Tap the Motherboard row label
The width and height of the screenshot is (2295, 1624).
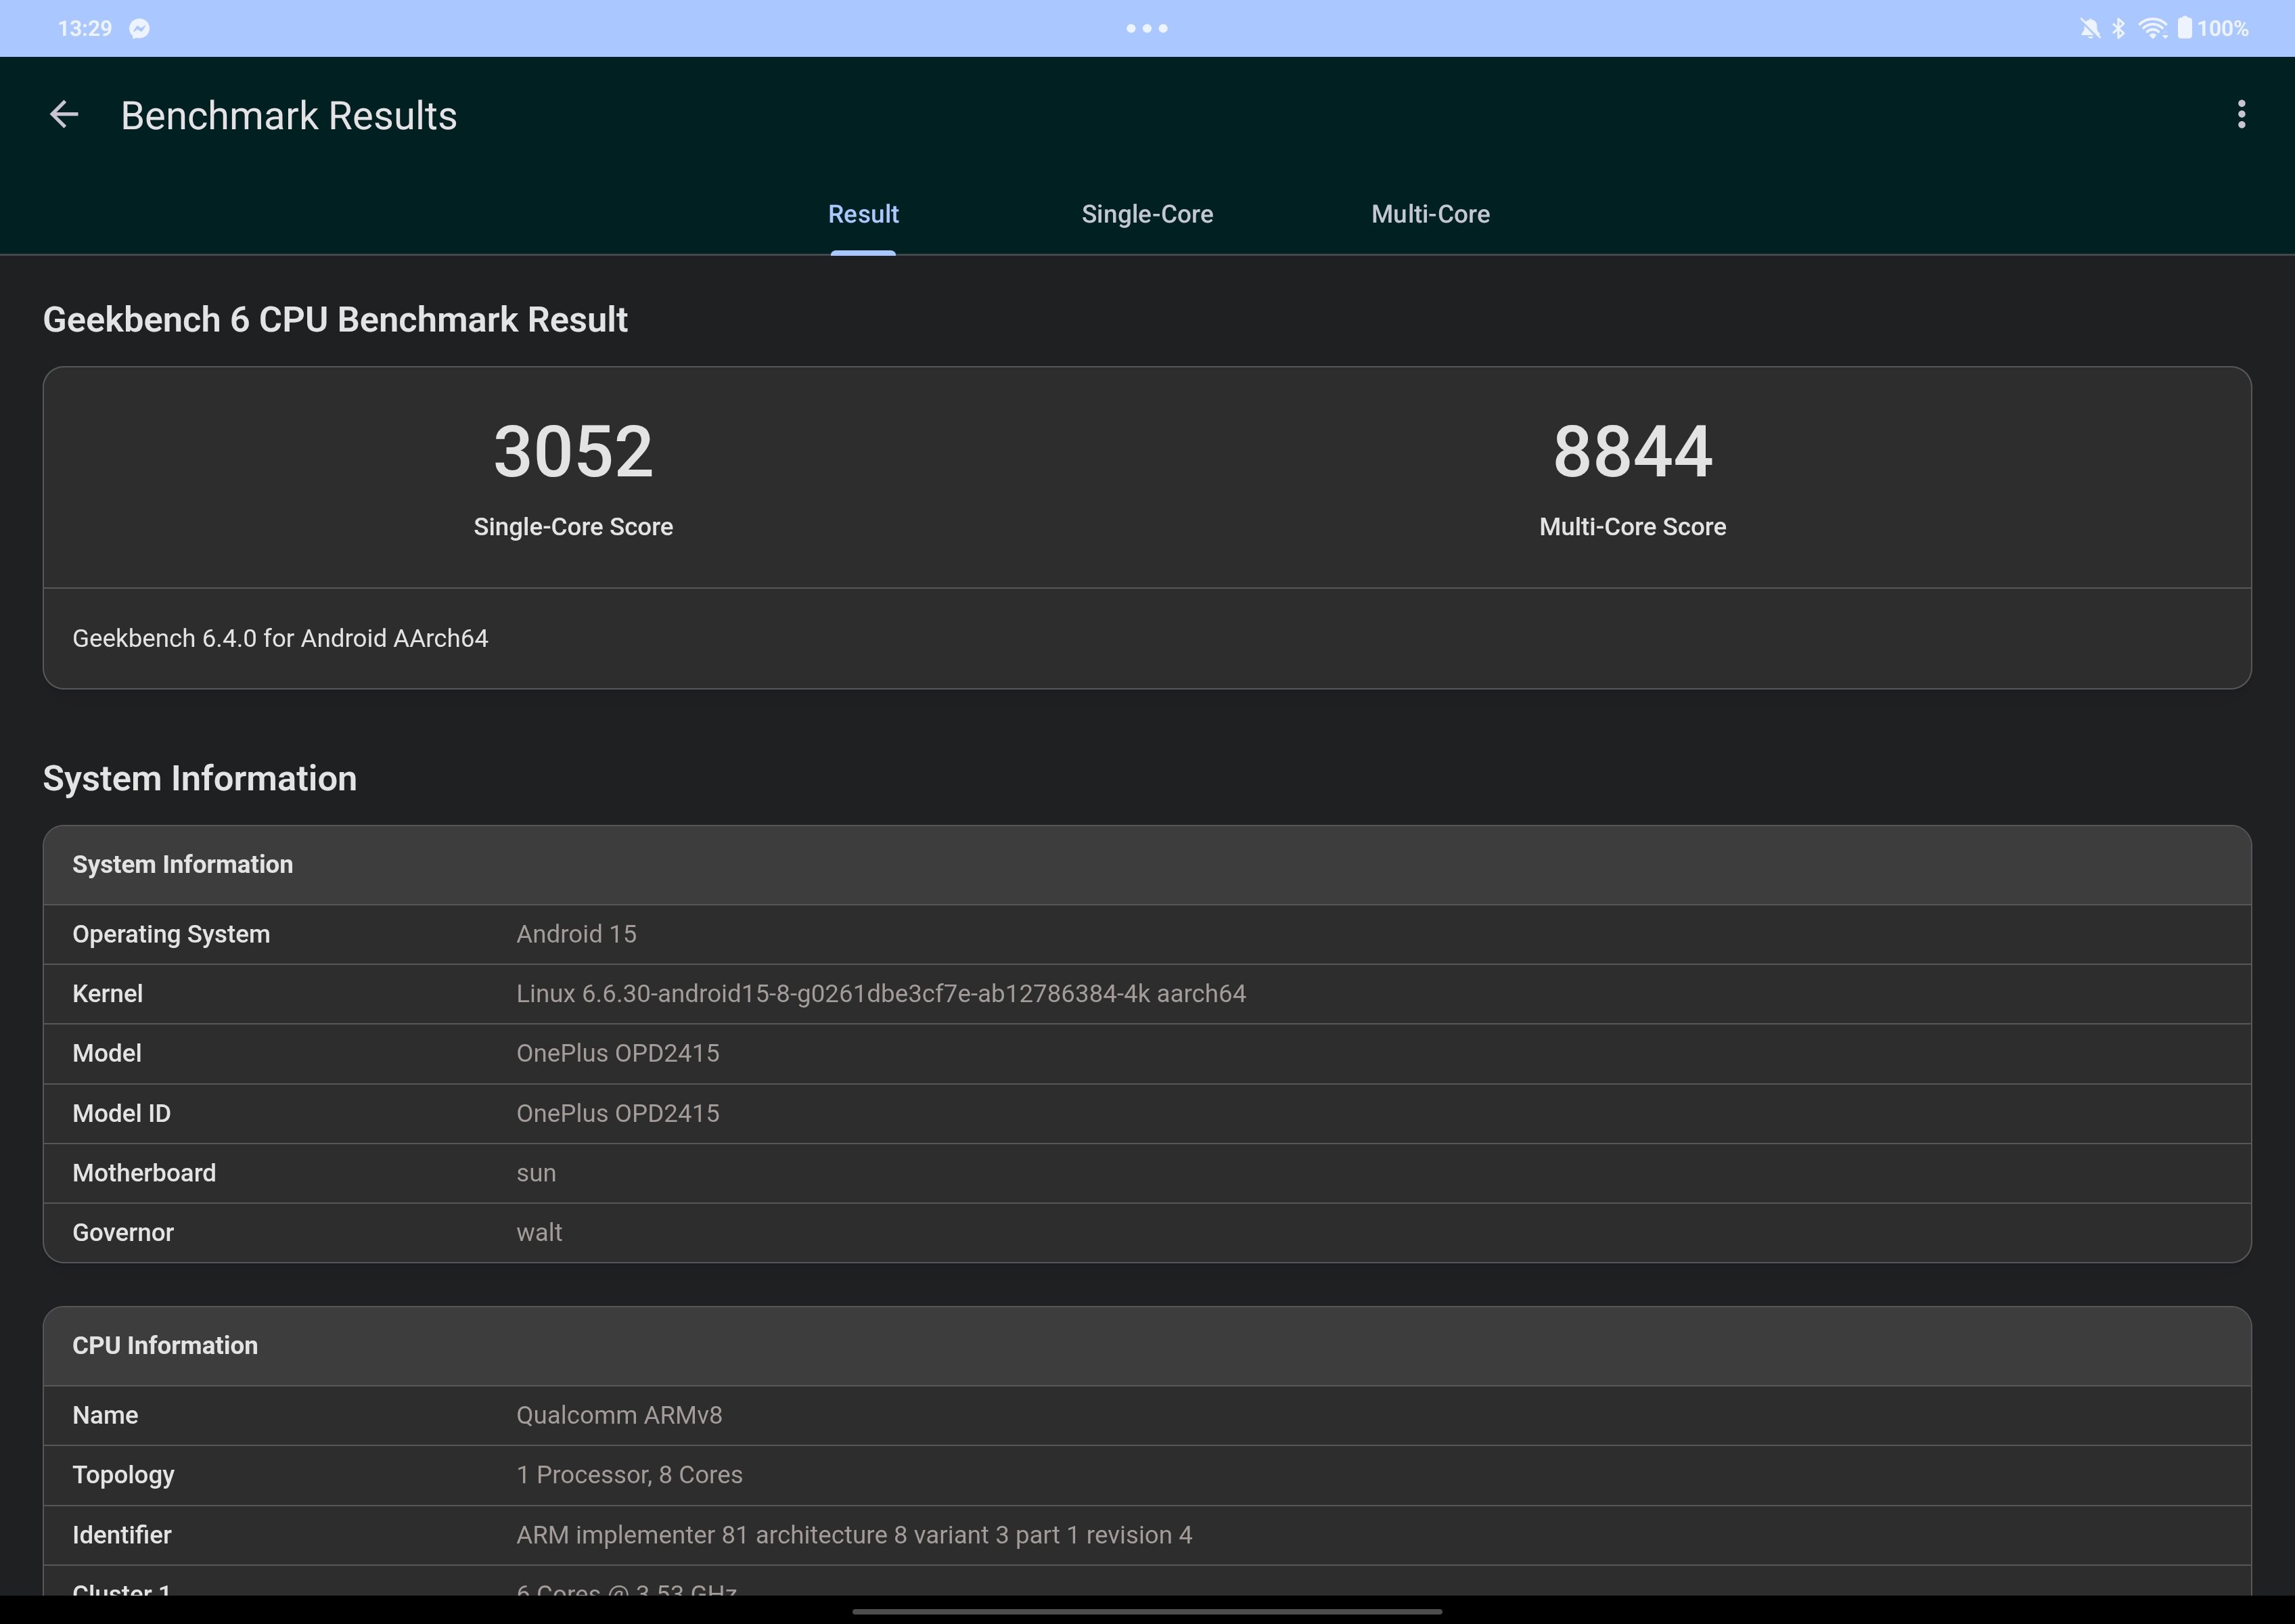[x=144, y=1173]
